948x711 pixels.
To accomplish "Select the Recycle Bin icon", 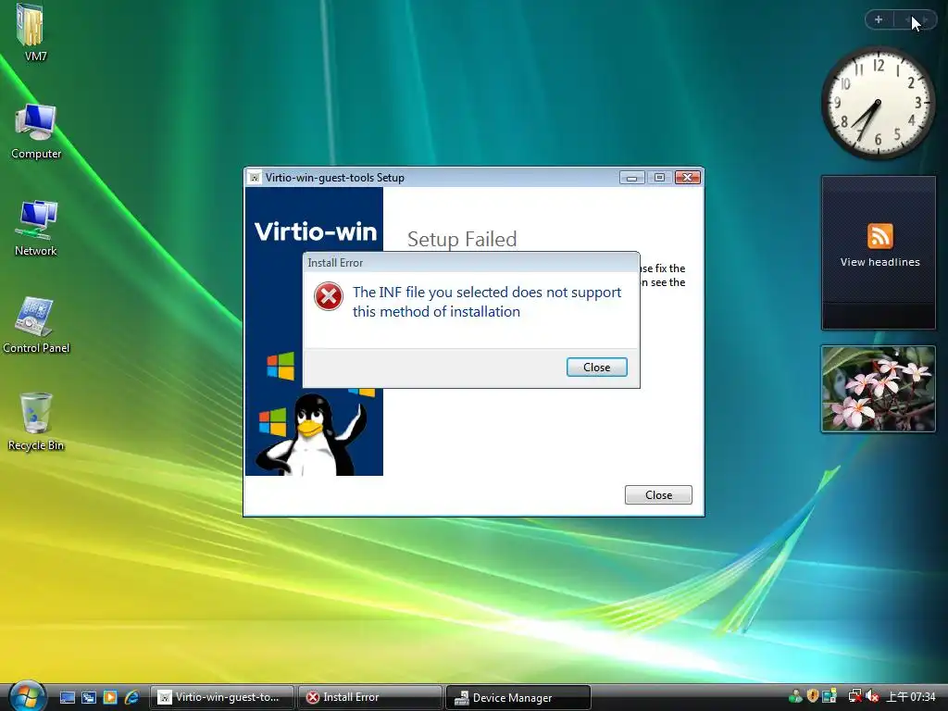I will pyautogui.click(x=36, y=422).
